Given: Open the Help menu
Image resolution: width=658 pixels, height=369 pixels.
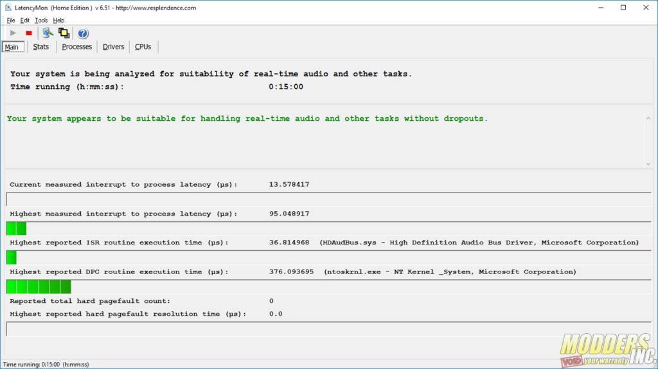Looking at the screenshot, I should (58, 21).
